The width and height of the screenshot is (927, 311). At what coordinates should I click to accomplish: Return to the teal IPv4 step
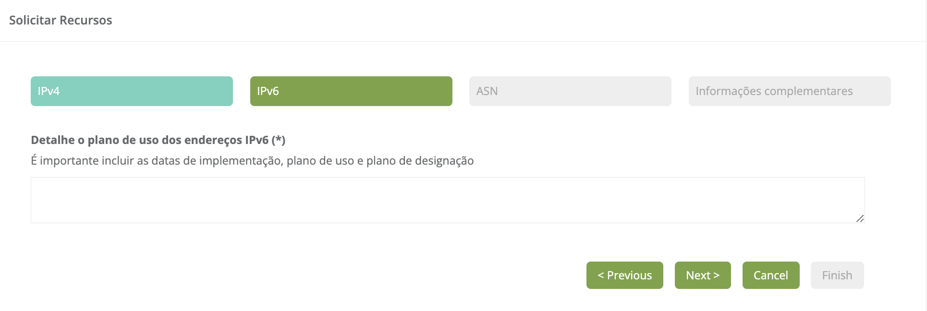[x=132, y=91]
